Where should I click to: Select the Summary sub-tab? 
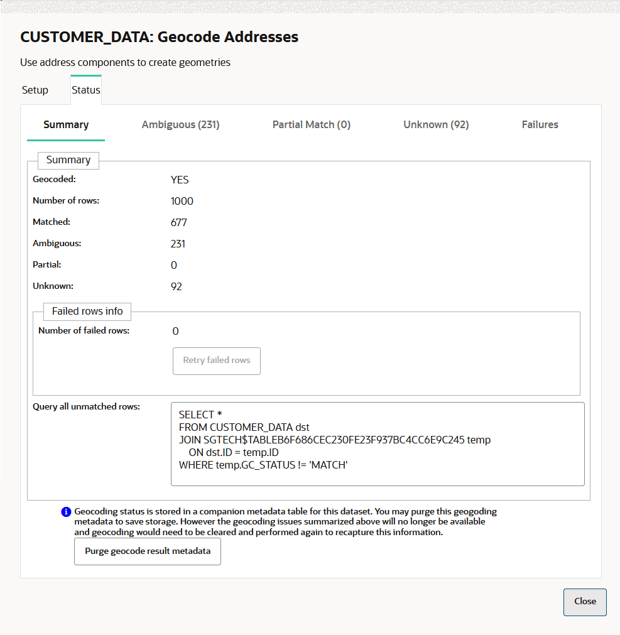tap(65, 124)
